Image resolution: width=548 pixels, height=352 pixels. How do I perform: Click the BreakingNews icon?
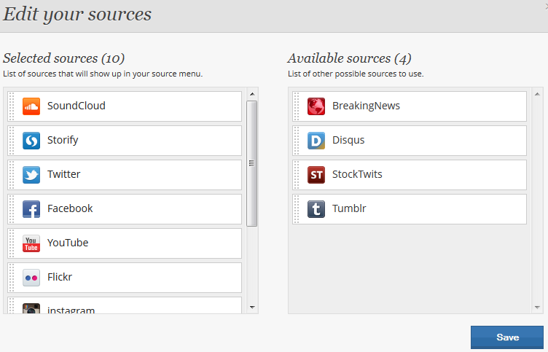(316, 106)
